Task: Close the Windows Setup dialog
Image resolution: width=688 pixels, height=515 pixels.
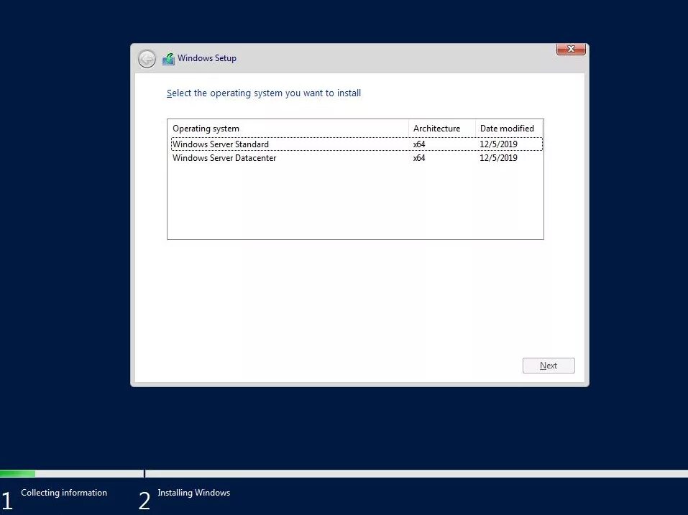Action: point(571,49)
